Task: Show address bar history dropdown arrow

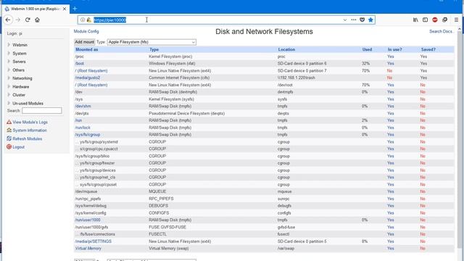Action: [345, 20]
